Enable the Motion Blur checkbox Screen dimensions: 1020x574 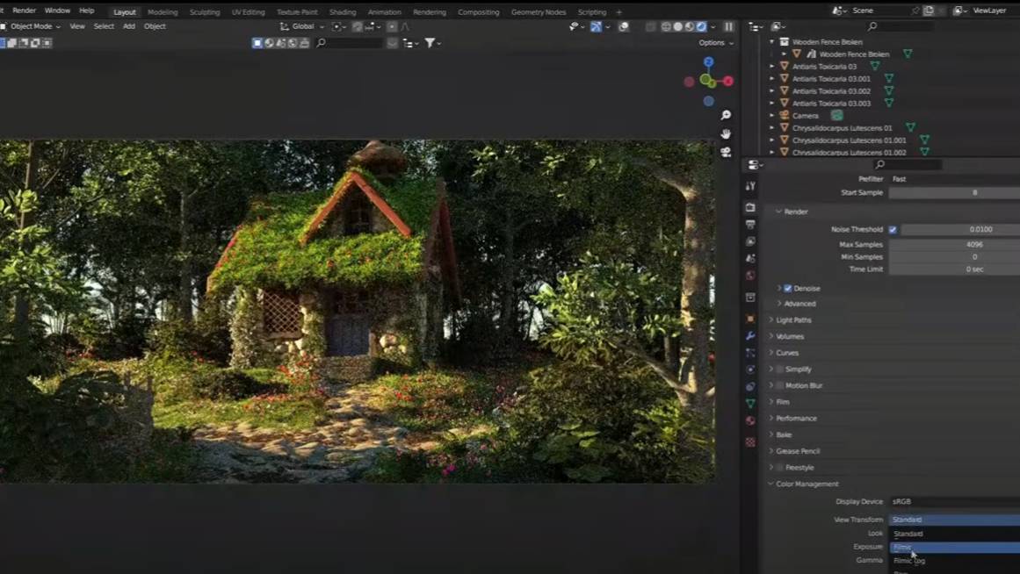780,385
